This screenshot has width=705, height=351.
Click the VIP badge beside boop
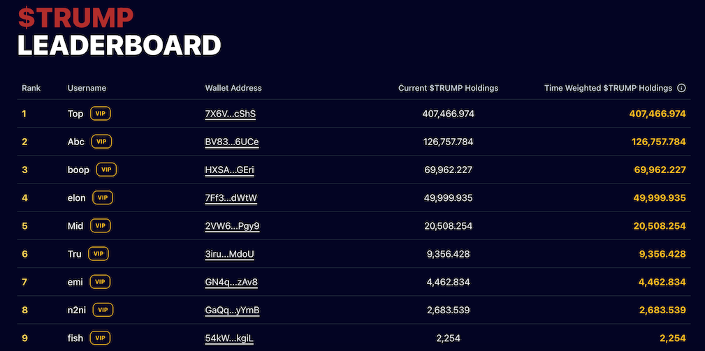(106, 170)
